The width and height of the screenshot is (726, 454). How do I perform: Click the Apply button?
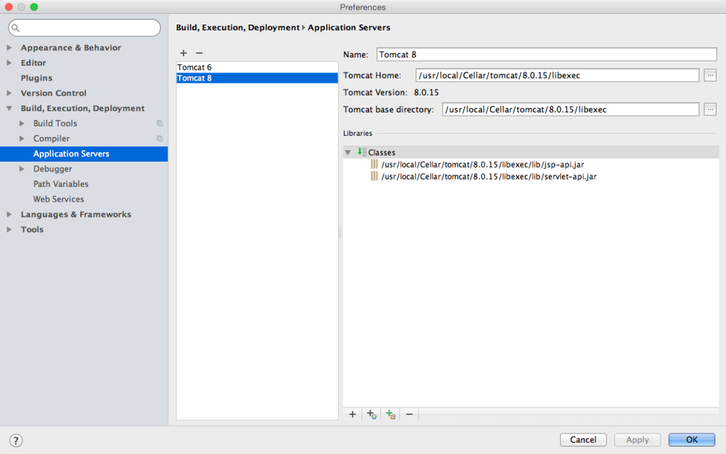(637, 439)
